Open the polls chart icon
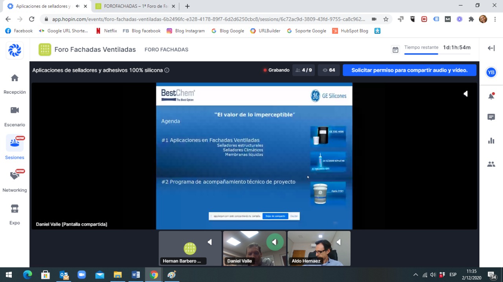503x282 pixels. (x=491, y=140)
